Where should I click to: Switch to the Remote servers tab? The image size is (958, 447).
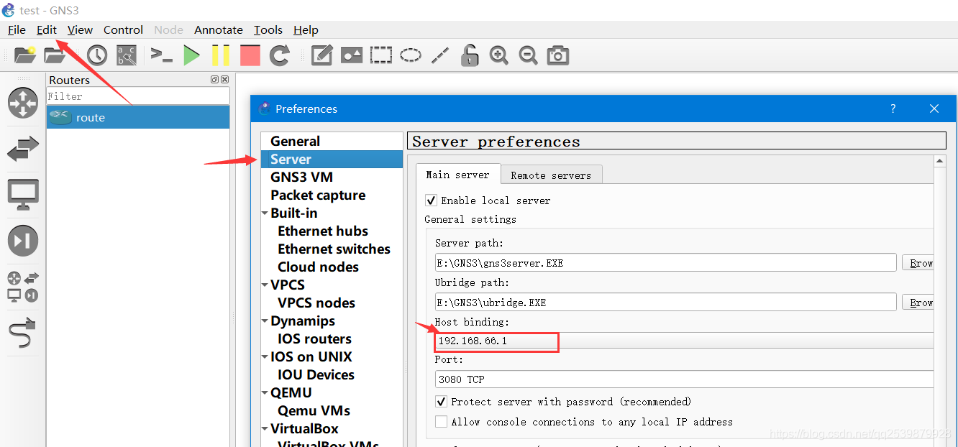coord(551,175)
